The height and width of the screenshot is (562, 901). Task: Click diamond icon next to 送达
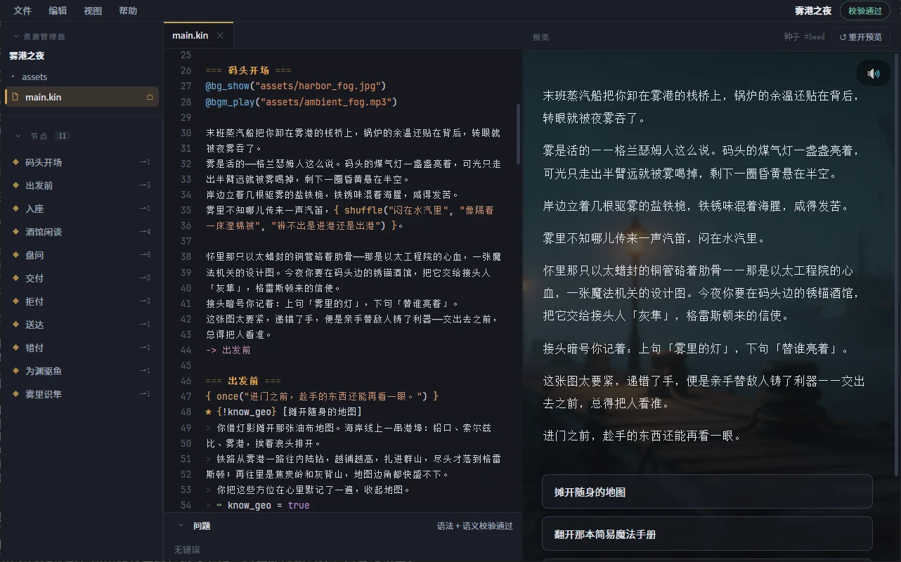coord(15,325)
